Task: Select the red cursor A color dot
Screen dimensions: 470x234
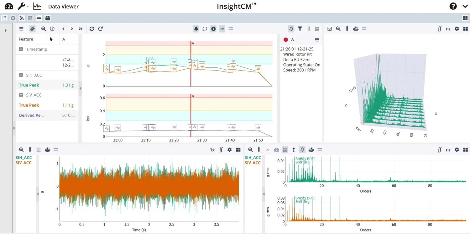Action: [x=286, y=40]
